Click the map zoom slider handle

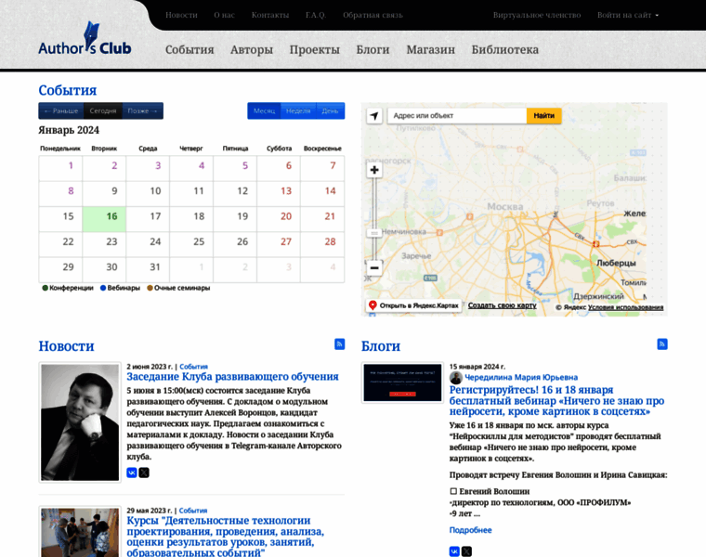374,232
